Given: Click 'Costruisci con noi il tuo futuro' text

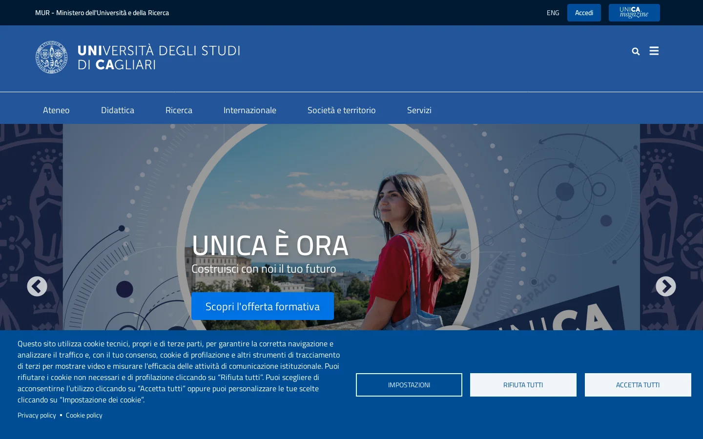Looking at the screenshot, I should coord(264,269).
